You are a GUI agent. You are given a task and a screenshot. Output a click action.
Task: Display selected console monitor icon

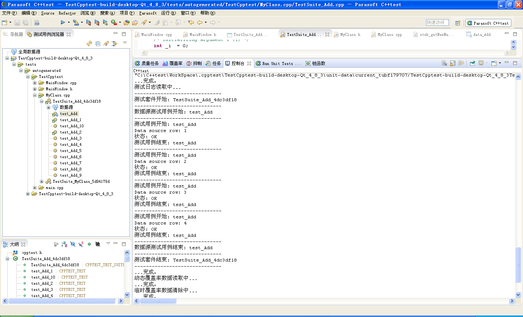click(x=481, y=63)
